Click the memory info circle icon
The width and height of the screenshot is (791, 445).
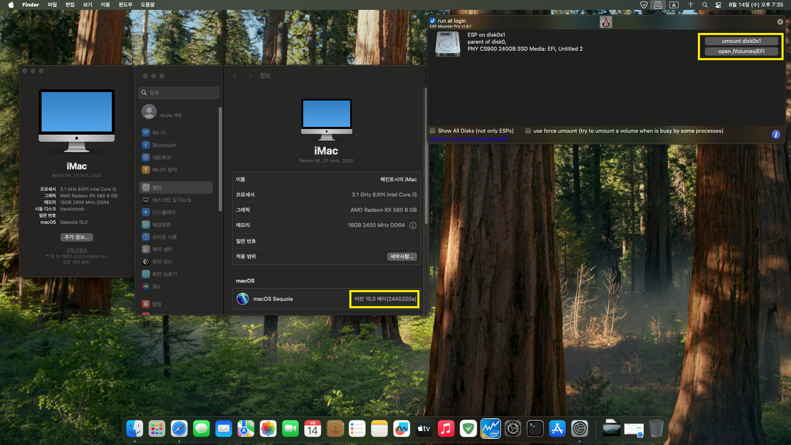tap(413, 225)
